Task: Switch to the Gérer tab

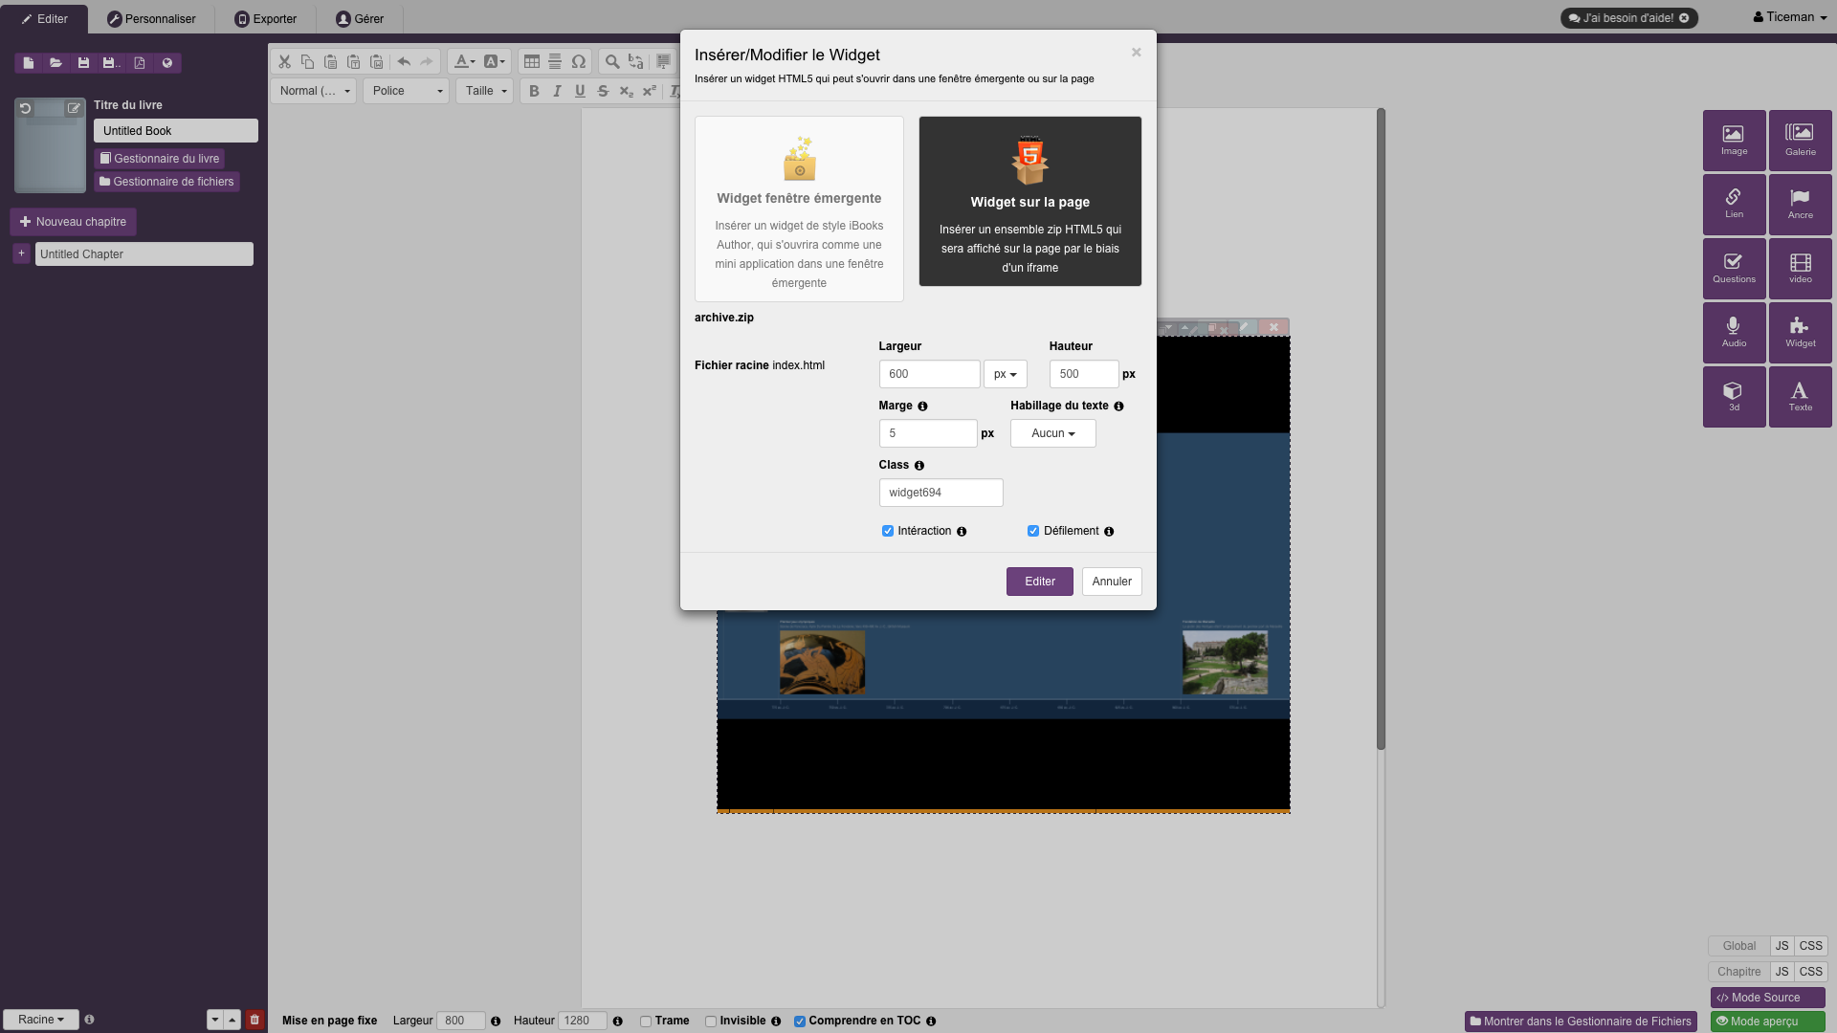Action: coord(360,19)
